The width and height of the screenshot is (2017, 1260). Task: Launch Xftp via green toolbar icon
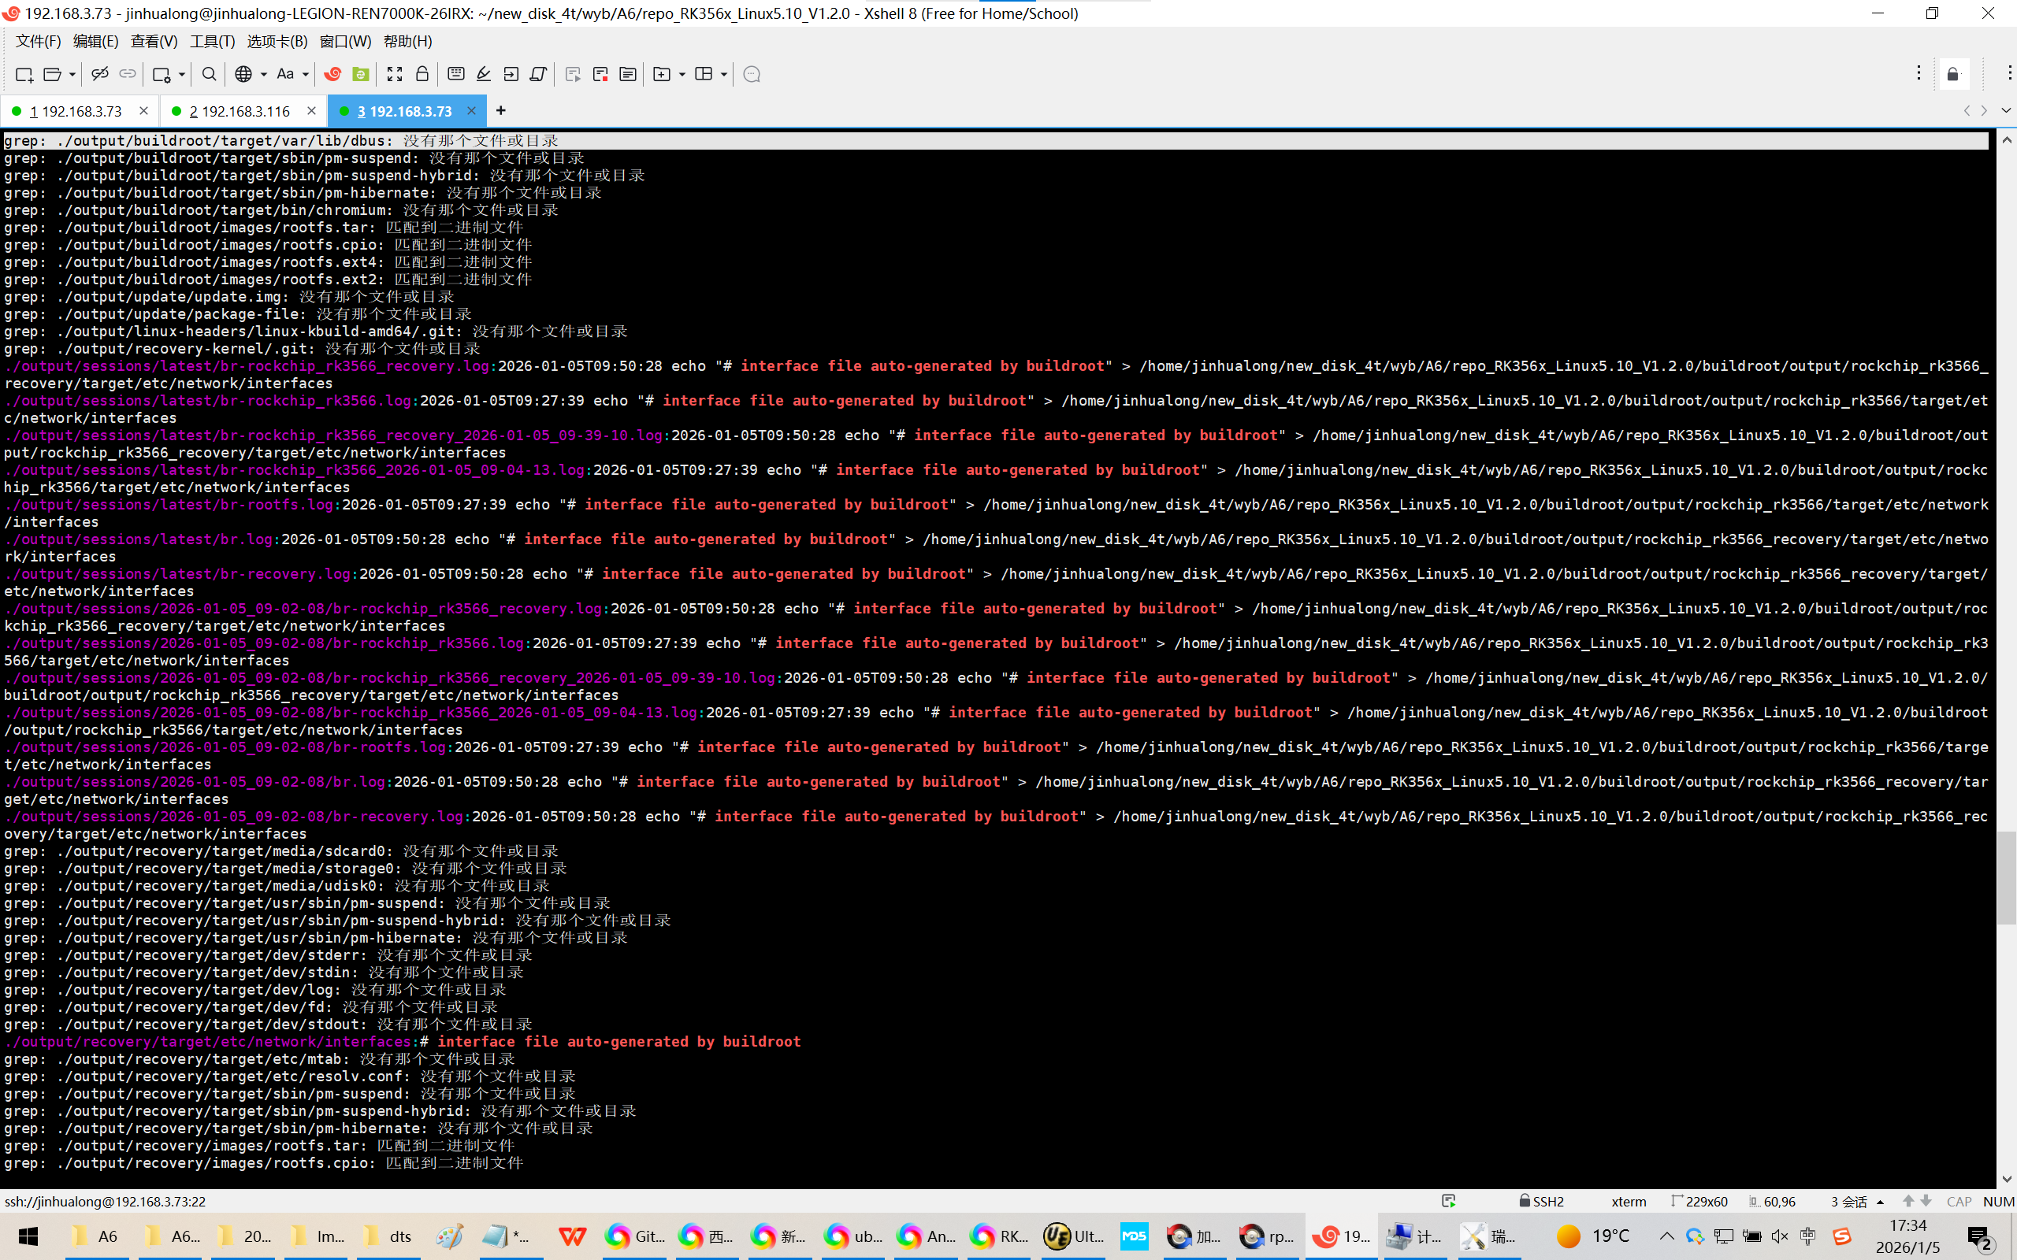pyautogui.click(x=361, y=74)
